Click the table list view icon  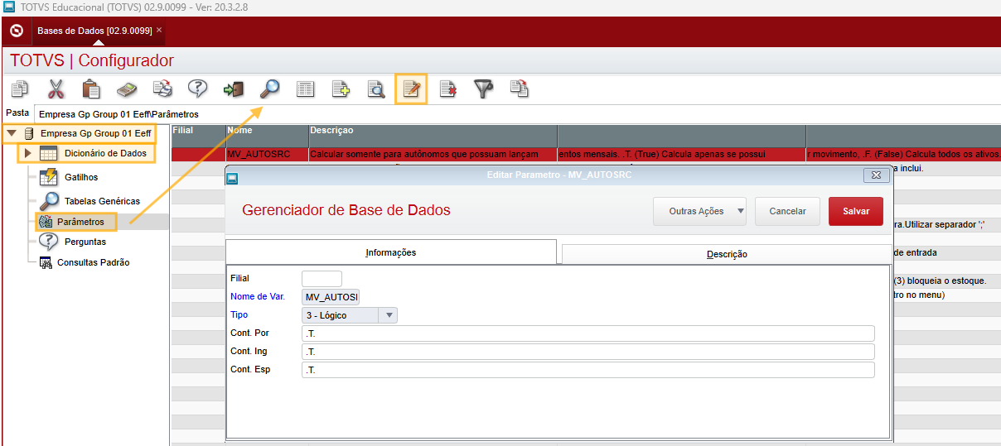[305, 89]
